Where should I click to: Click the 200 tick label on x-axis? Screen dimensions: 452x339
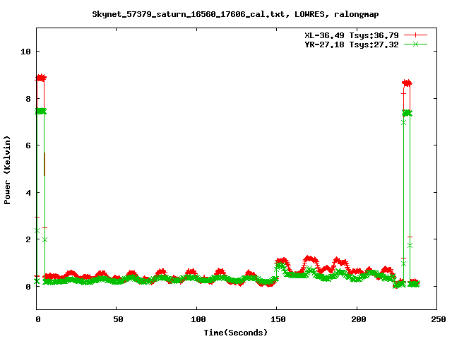(x=357, y=319)
